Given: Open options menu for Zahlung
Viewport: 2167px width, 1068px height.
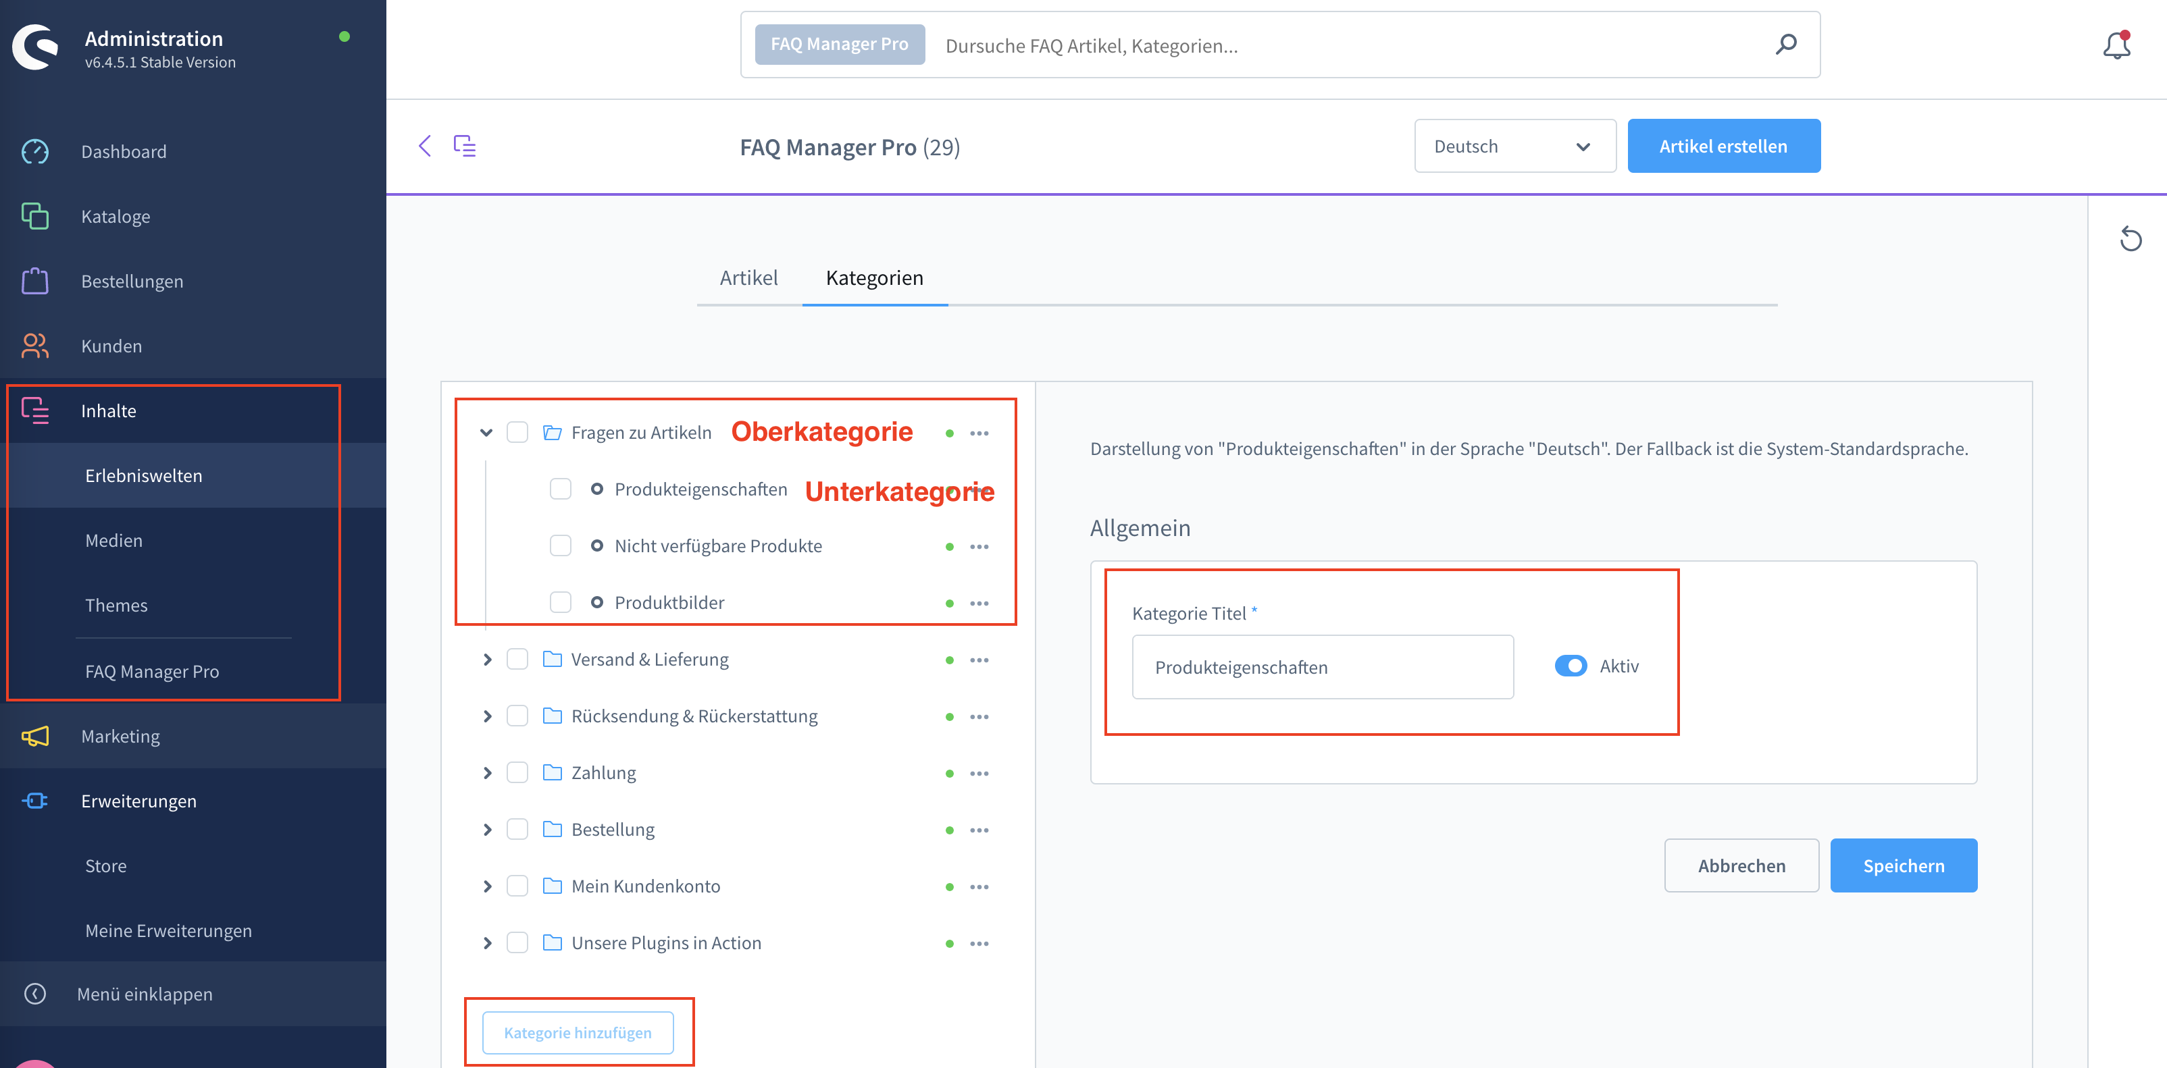Looking at the screenshot, I should (x=979, y=774).
